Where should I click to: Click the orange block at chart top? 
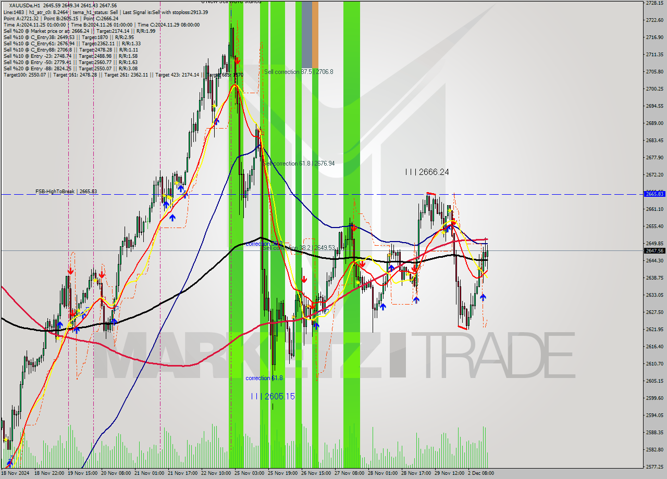coord(315,34)
